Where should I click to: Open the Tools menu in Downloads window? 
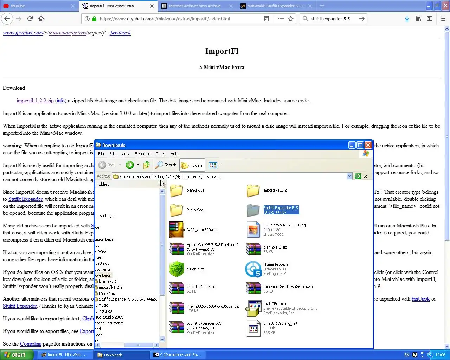coord(161,154)
